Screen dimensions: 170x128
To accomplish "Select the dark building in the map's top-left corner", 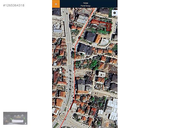I will click(x=57, y=12).
